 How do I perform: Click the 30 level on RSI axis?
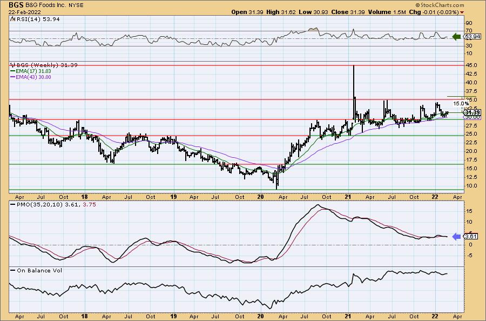469,46
